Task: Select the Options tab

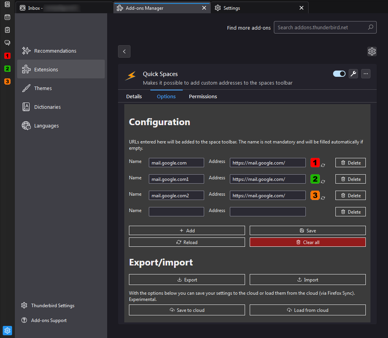Action: click(166, 96)
